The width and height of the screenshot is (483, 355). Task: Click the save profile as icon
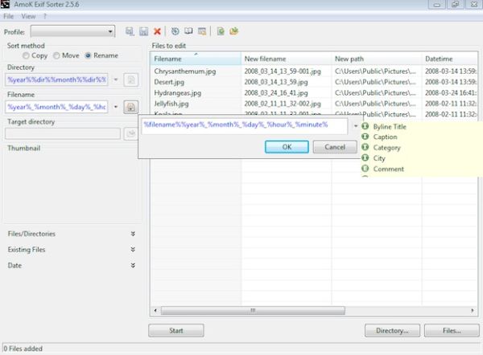point(130,31)
